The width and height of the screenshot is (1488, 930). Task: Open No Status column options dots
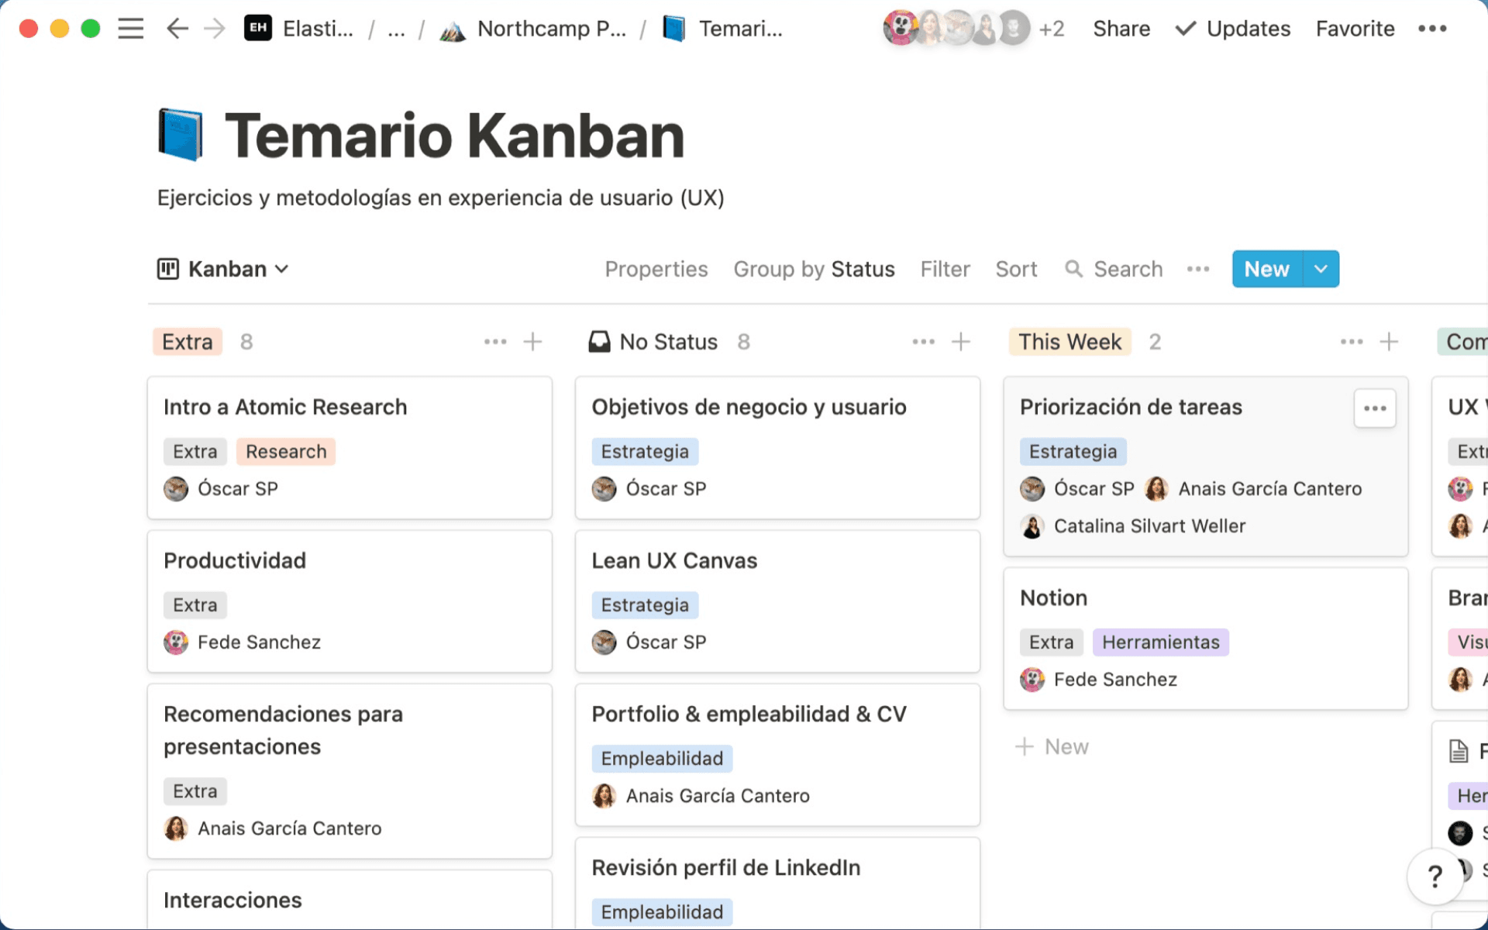(x=923, y=342)
